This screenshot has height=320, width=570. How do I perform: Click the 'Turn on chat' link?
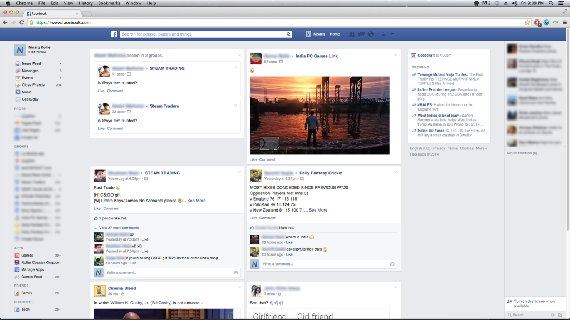(x=524, y=302)
